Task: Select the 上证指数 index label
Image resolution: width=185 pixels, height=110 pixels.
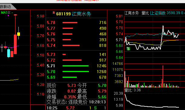Action: (158, 13)
